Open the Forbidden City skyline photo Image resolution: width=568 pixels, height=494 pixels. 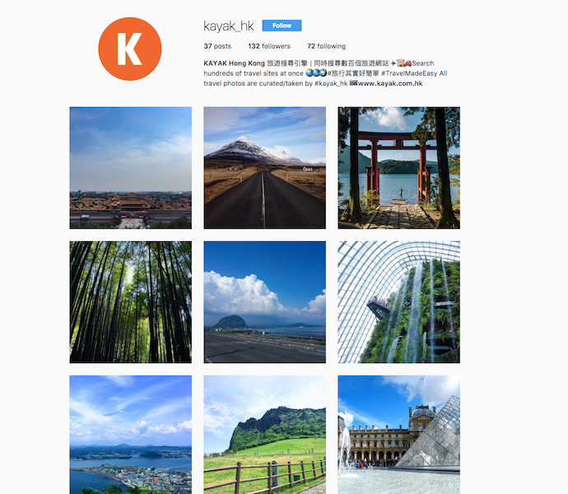click(x=130, y=168)
